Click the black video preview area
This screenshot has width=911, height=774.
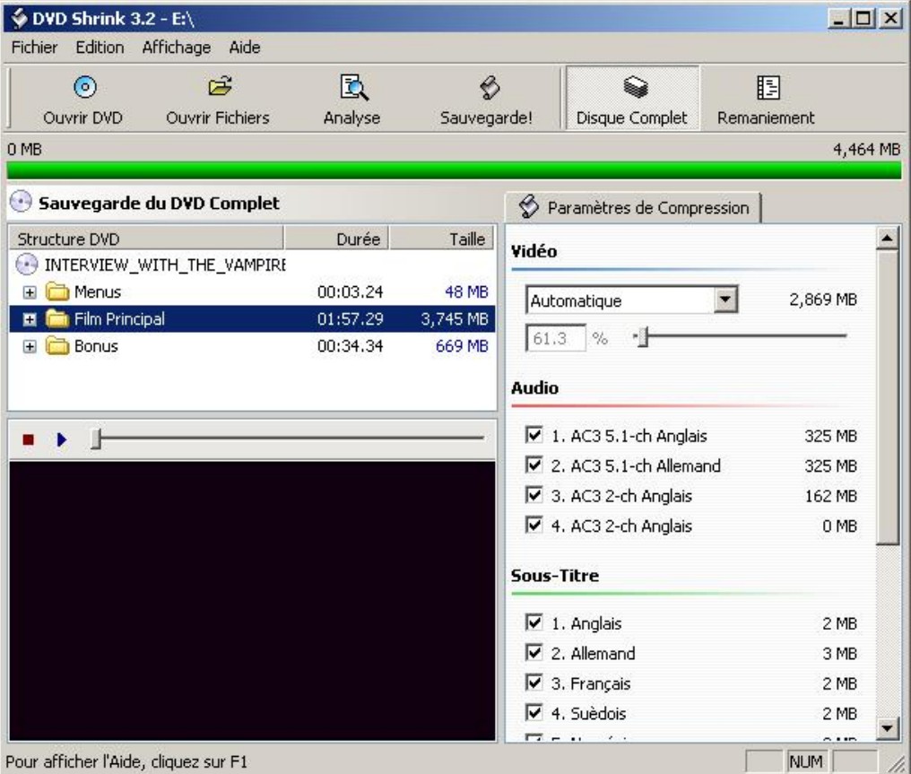(252, 601)
